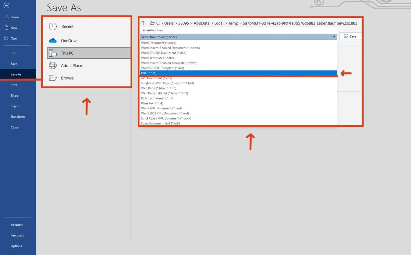Click AppData in the folder path
Screen dimensions: 411x255
[x=201, y=23]
